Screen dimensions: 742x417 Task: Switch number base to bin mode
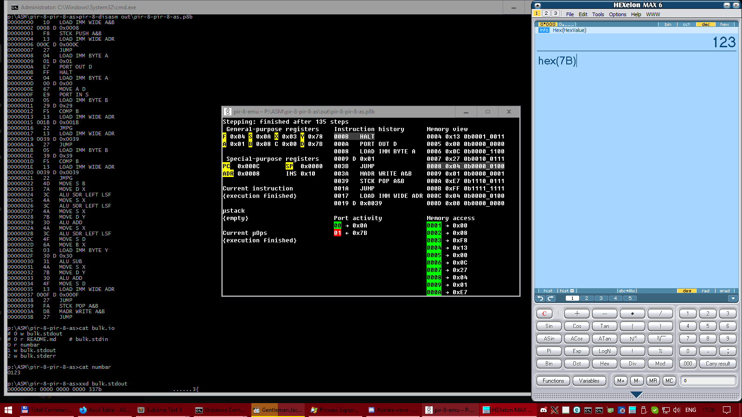tap(668, 25)
